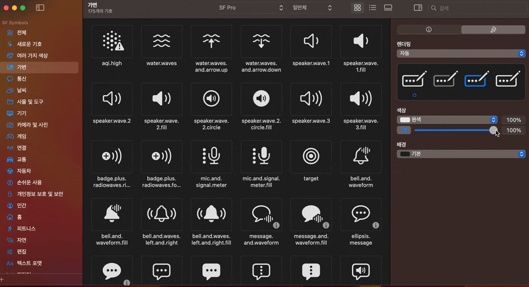The height and width of the screenshot is (287, 529).
Task: Open the 일반체 weight dropdown
Action: click(312, 8)
